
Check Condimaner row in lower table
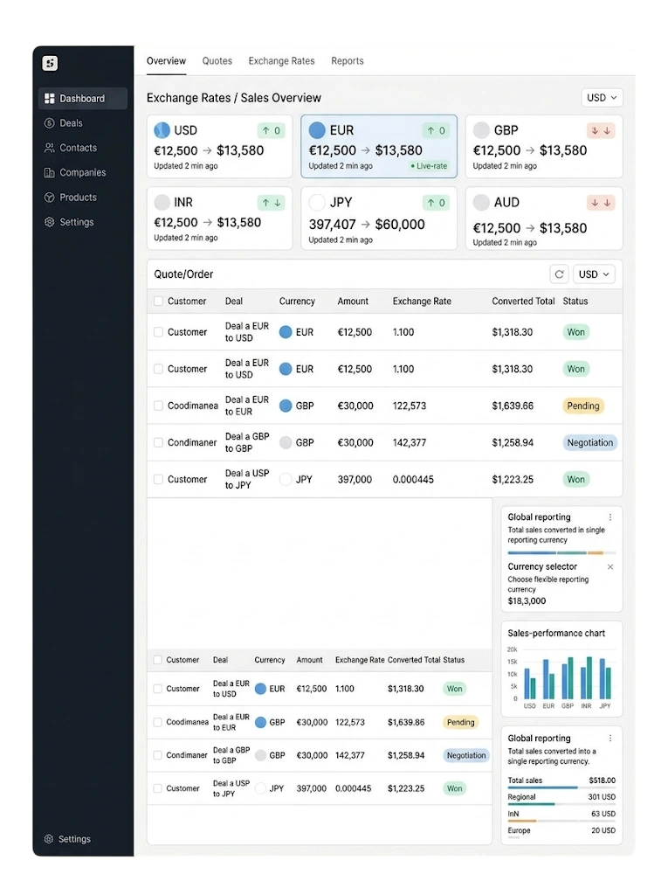pos(157,755)
